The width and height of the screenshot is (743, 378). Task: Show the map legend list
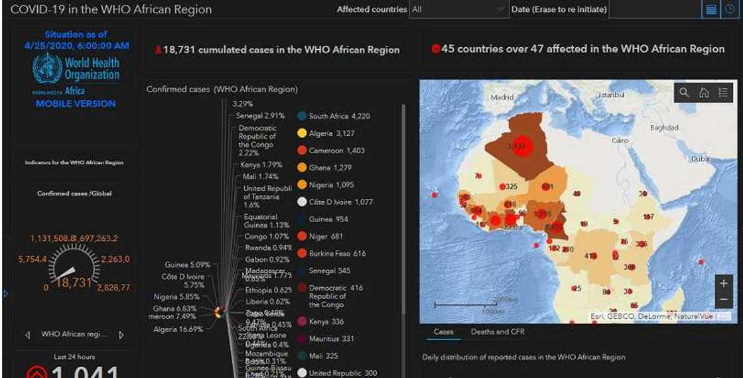point(723,93)
